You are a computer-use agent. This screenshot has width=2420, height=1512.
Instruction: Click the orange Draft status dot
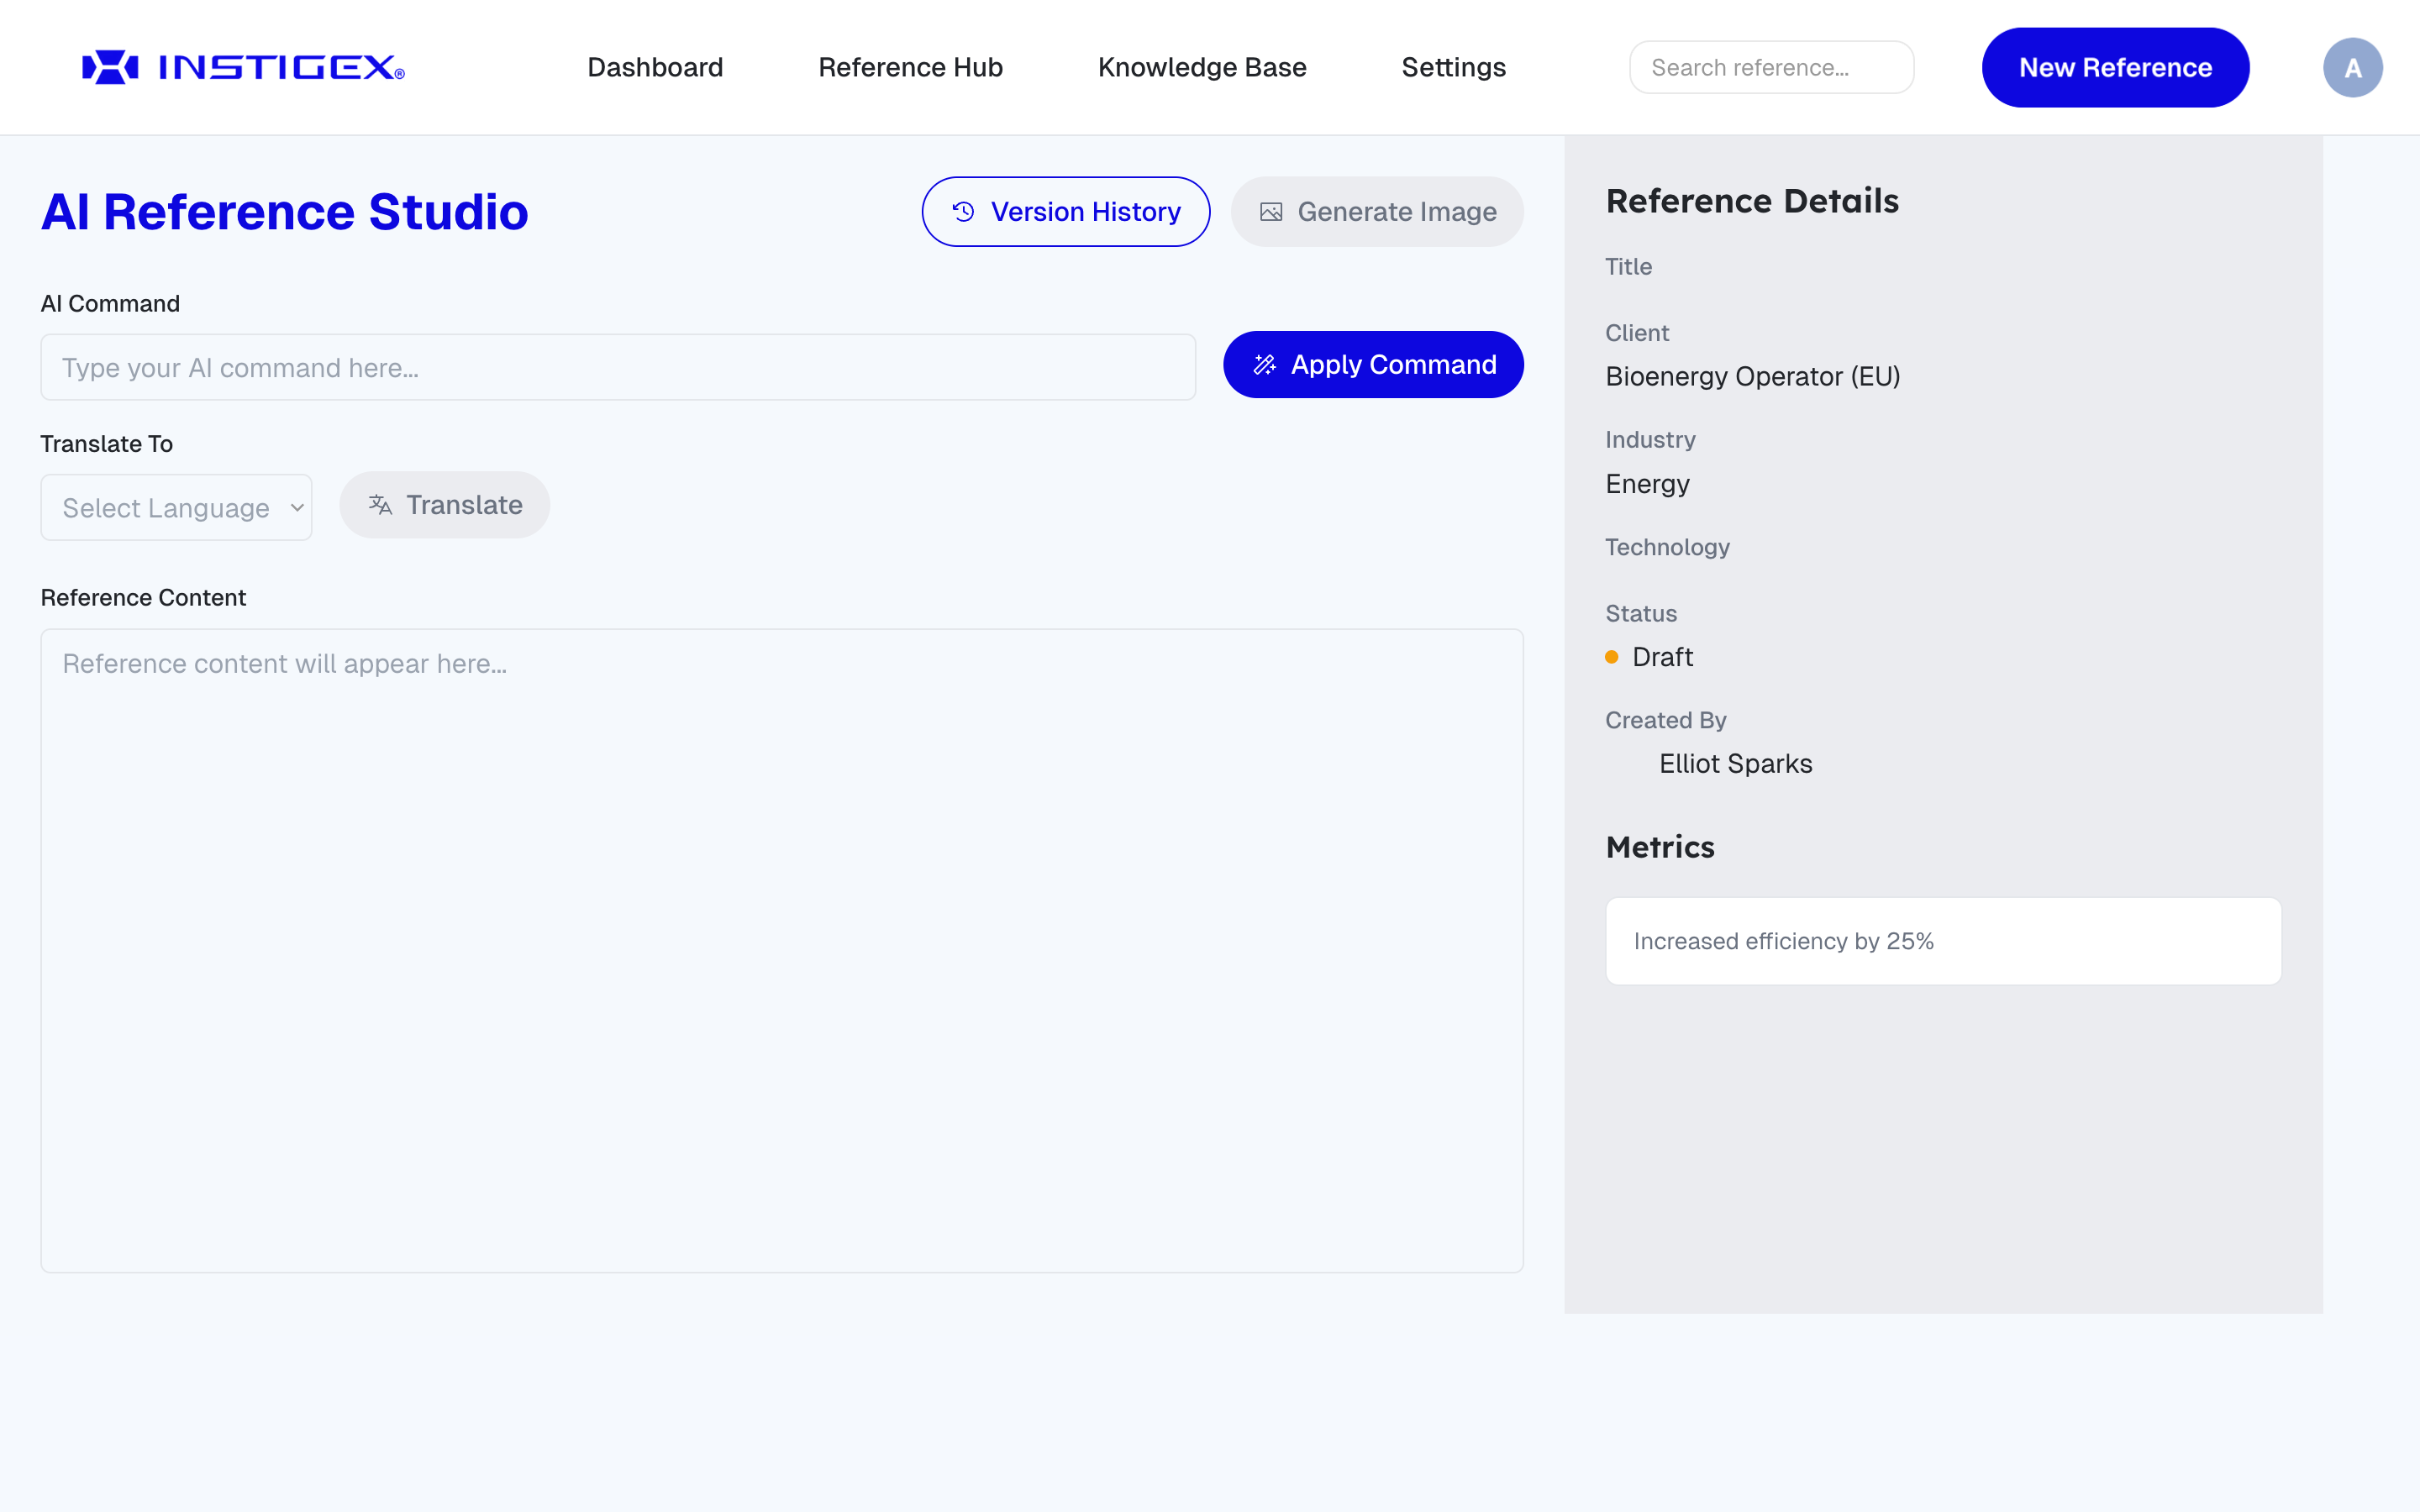[x=1611, y=657]
